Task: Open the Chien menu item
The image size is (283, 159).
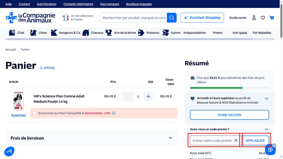Action: point(43,33)
